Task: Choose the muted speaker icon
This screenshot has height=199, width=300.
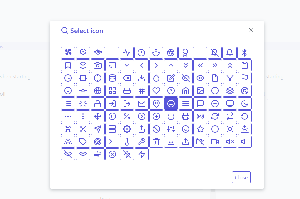Action: coord(230,142)
